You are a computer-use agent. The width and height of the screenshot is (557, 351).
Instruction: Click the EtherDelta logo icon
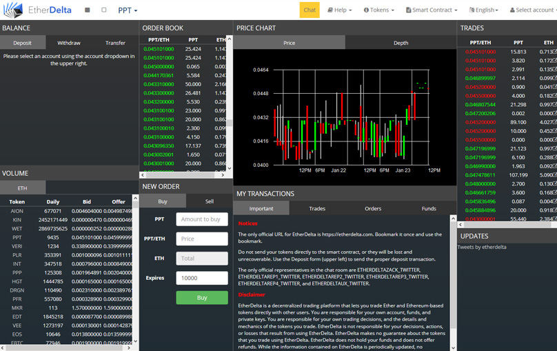[x=13, y=10]
